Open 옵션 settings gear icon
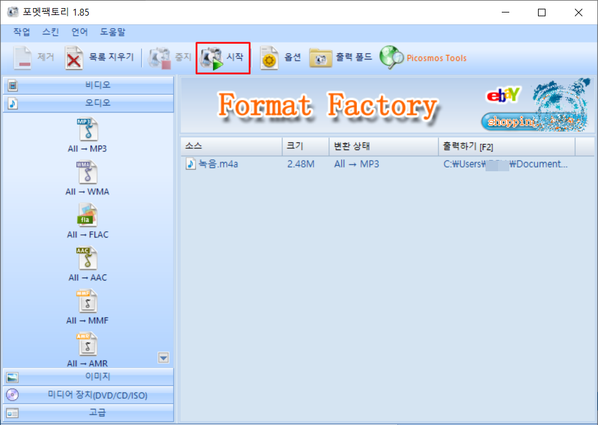The height and width of the screenshot is (425, 598). 269,57
